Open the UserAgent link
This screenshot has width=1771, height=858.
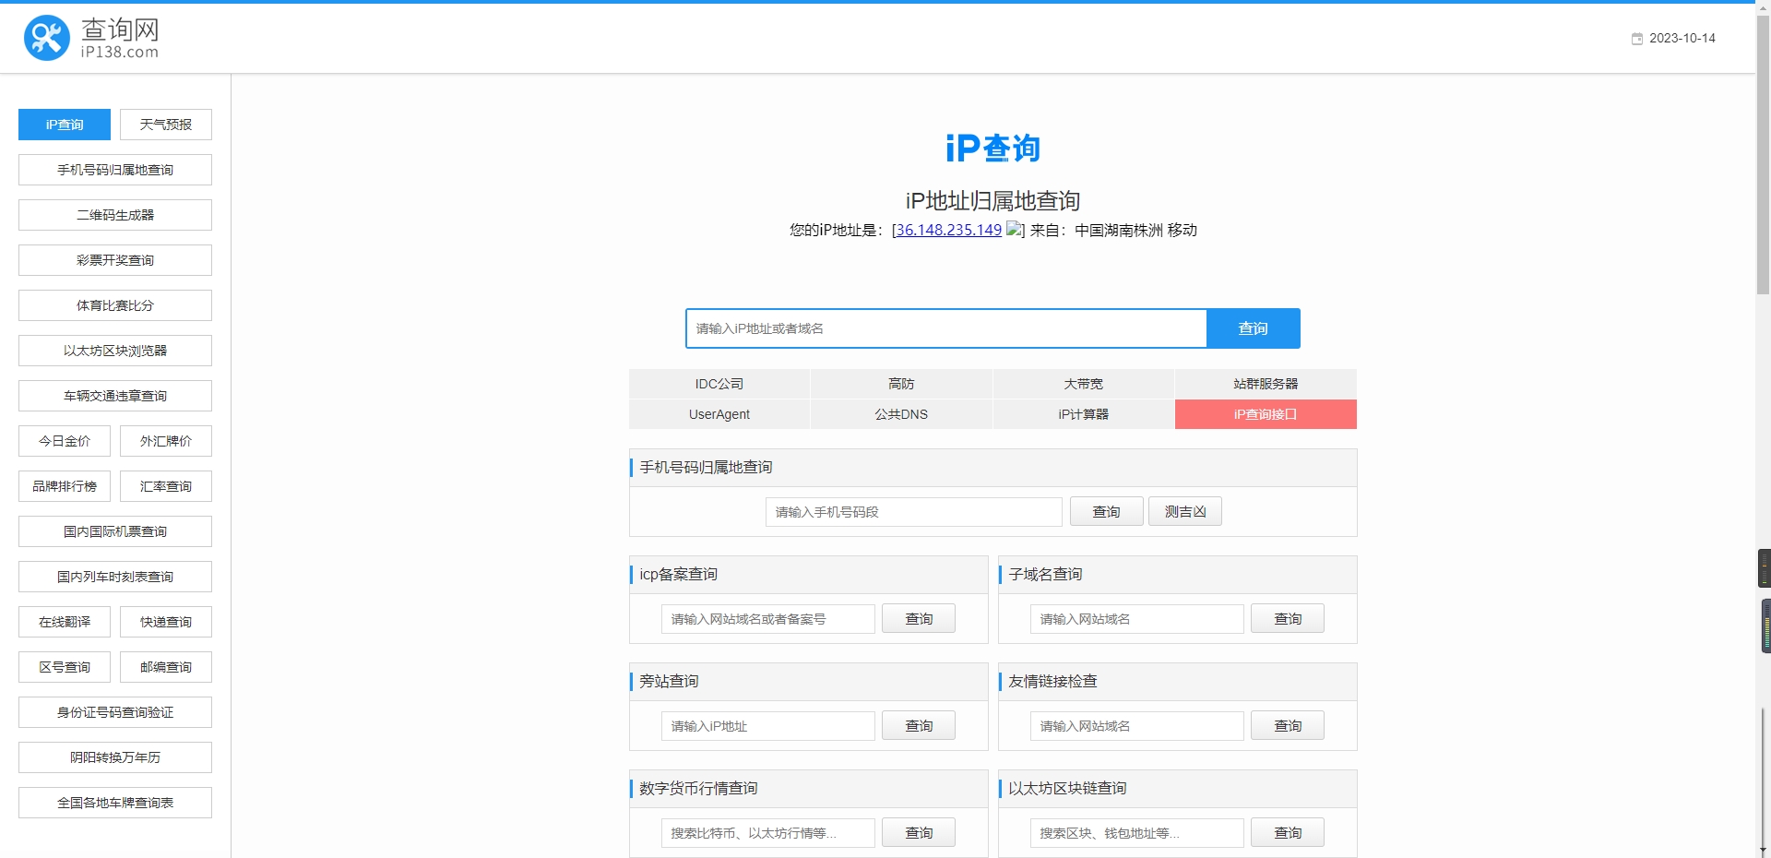click(x=719, y=414)
